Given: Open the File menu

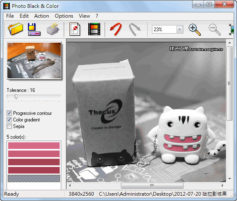Looking at the screenshot, I should click(10, 16).
